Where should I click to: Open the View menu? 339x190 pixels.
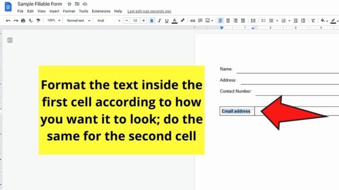pos(41,11)
